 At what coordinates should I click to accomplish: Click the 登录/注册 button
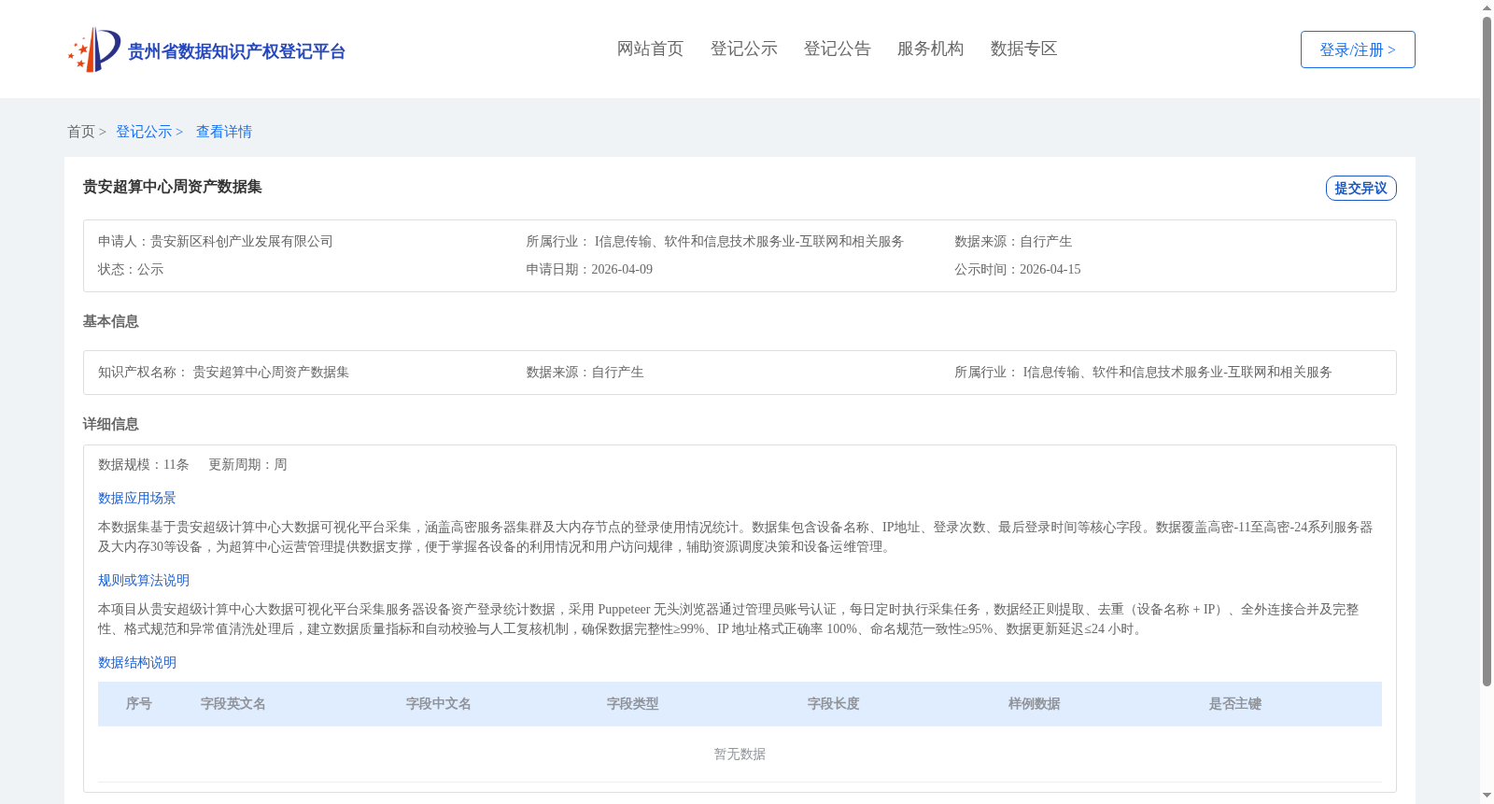[1358, 49]
